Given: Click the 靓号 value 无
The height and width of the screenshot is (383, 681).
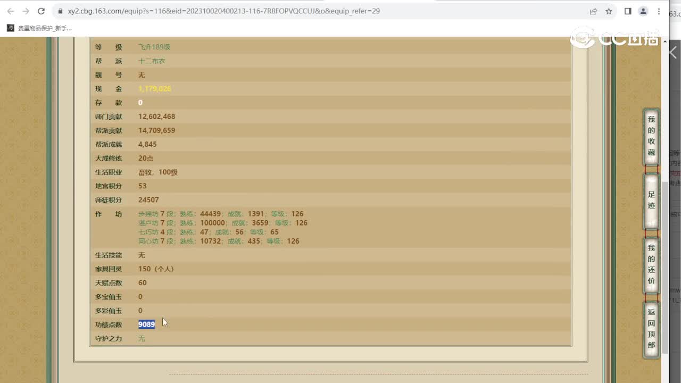Looking at the screenshot, I should [142, 74].
